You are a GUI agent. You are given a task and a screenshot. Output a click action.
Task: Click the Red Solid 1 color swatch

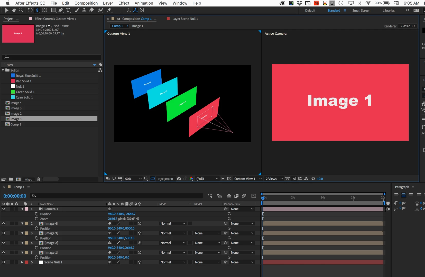tap(13, 81)
